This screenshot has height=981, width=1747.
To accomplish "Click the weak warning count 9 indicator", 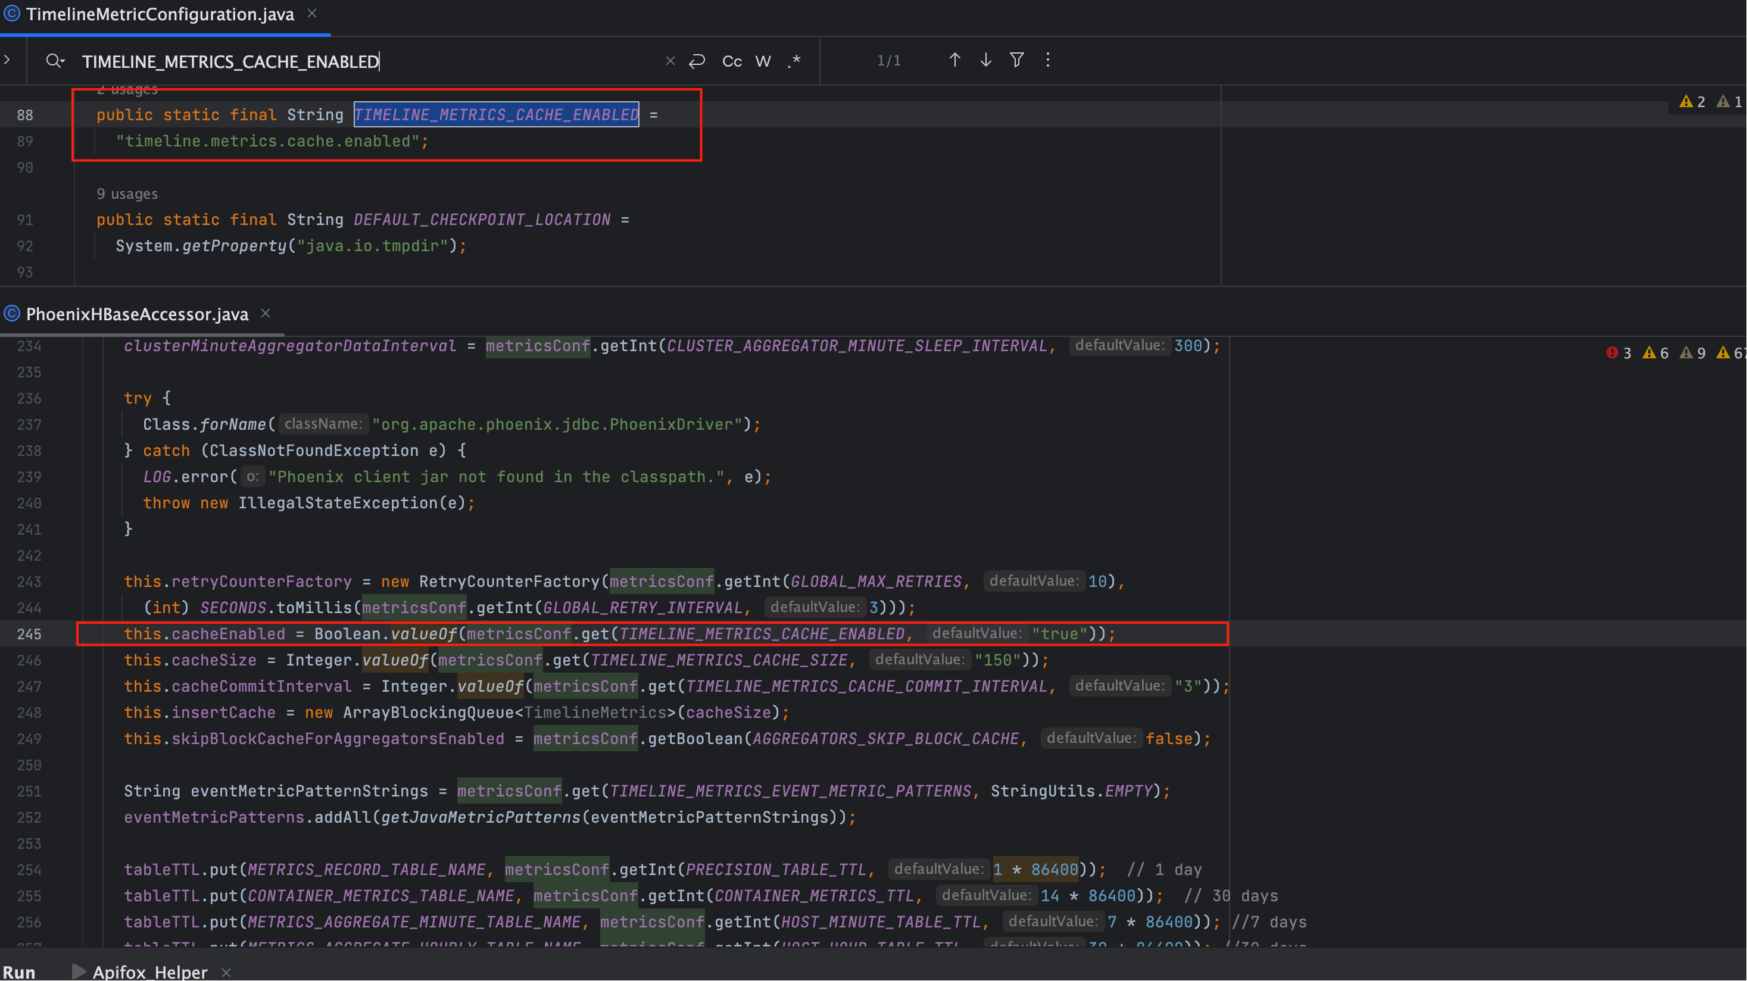I will [1692, 353].
